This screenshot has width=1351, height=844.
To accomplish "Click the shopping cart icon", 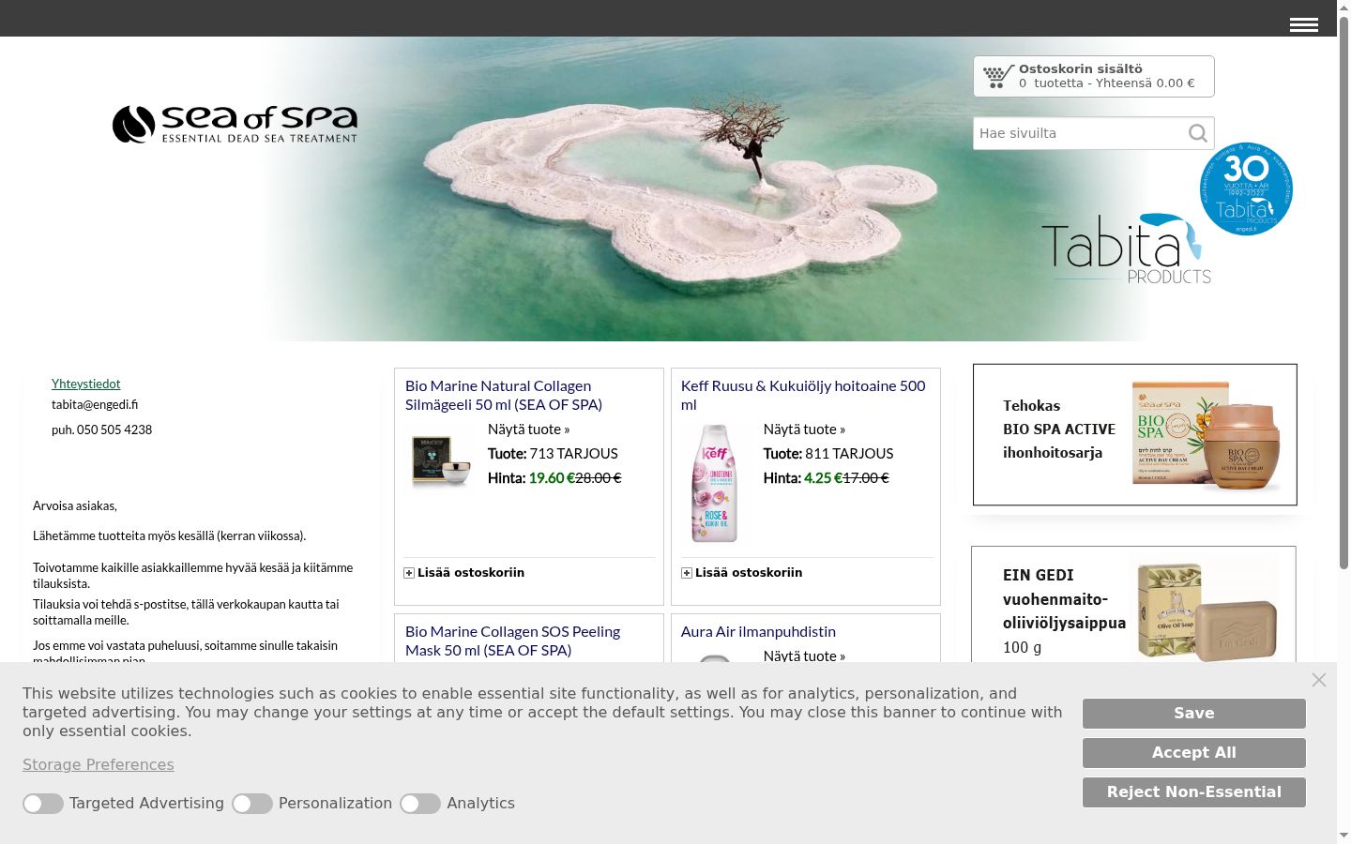I will [998, 76].
